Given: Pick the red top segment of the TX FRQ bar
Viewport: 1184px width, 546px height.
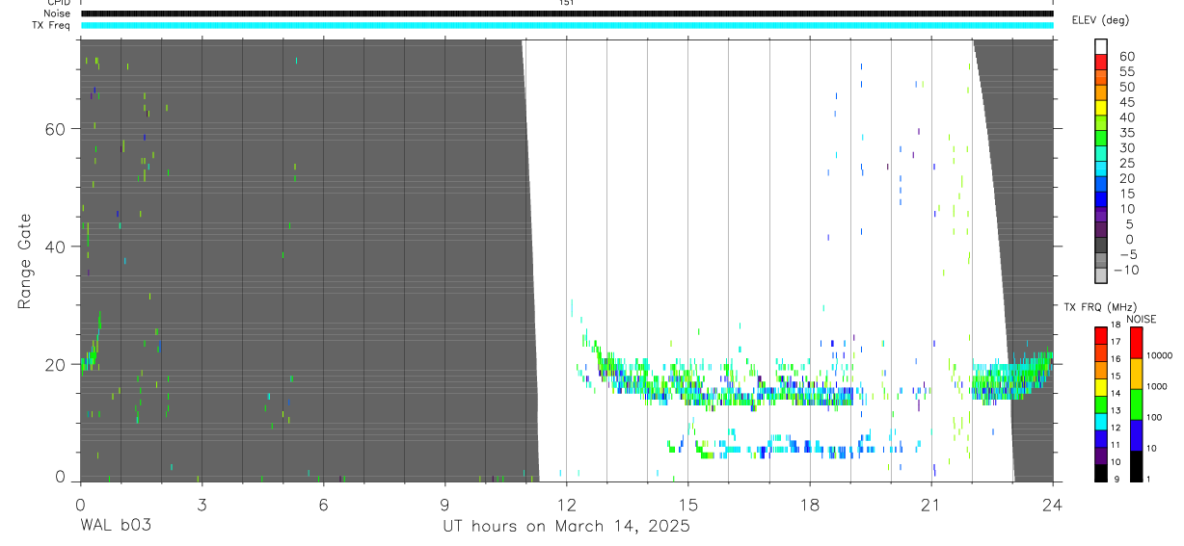Looking at the screenshot, I should click(1101, 335).
